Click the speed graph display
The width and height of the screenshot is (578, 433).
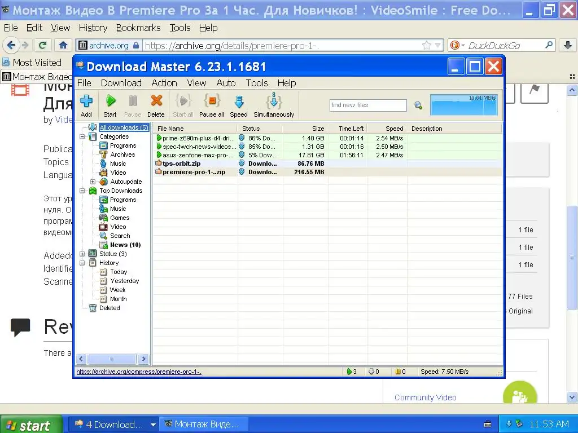pyautogui.click(x=464, y=105)
